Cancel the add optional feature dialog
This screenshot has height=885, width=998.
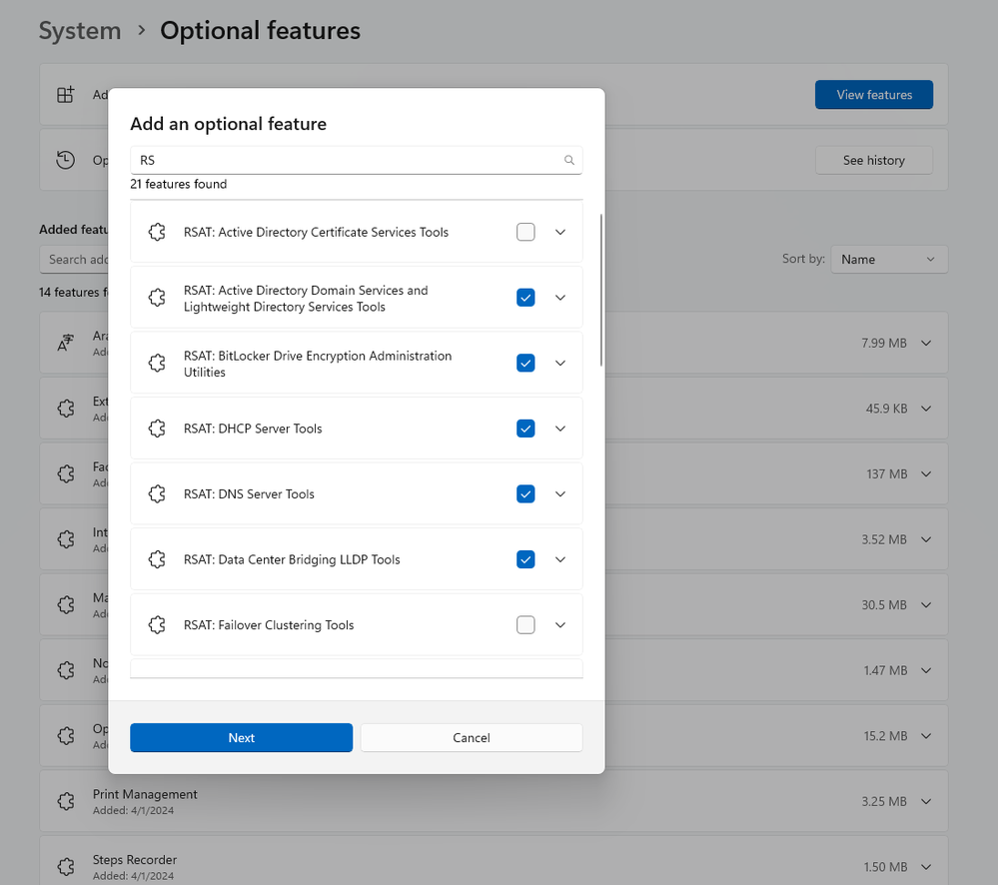click(471, 738)
